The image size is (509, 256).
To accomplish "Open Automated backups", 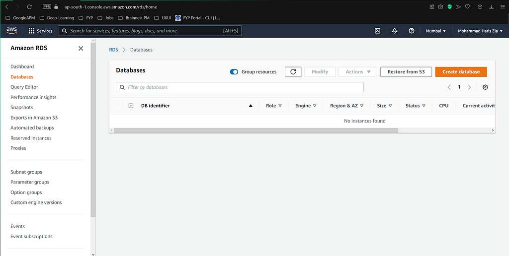I will [32, 128].
